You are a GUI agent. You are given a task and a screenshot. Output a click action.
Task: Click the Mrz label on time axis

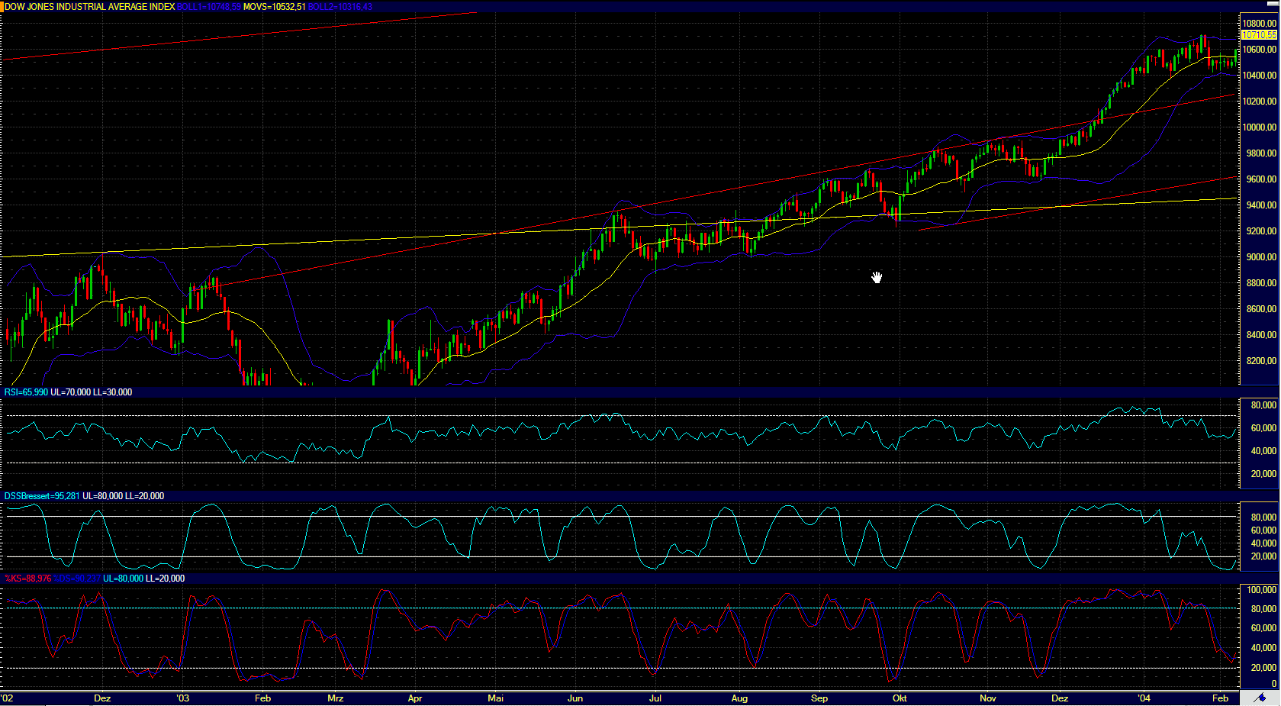(335, 698)
